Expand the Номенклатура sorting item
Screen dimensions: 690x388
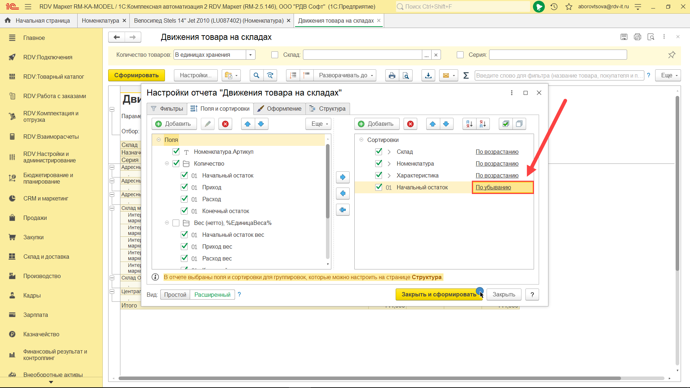tap(389, 164)
